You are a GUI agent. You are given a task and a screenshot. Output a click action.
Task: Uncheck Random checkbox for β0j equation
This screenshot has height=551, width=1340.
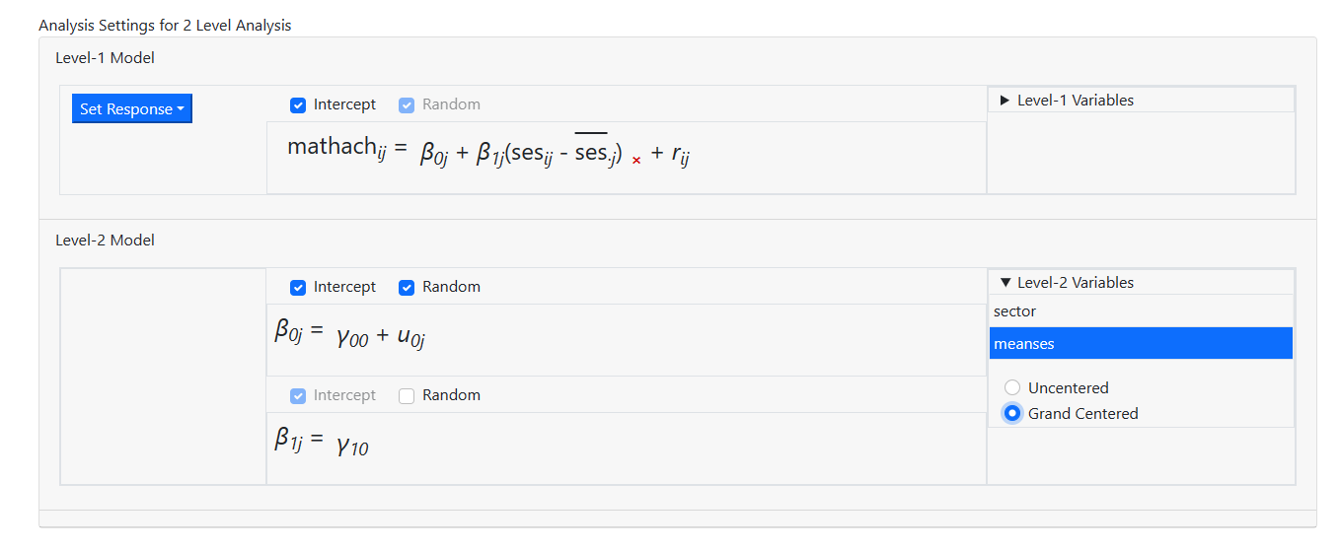click(x=407, y=288)
